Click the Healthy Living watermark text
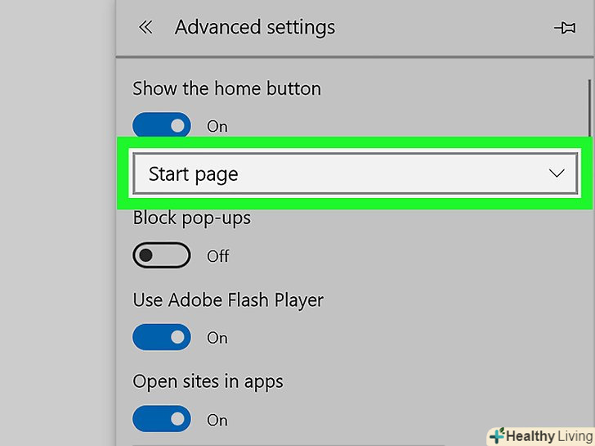The height and width of the screenshot is (446, 595). tap(548, 435)
